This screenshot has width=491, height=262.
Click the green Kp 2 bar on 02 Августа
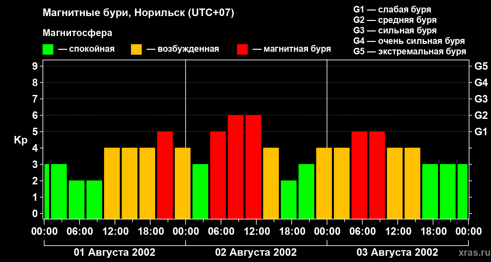click(289, 200)
